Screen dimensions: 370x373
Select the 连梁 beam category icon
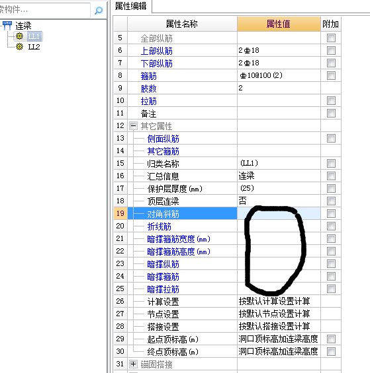(7, 26)
